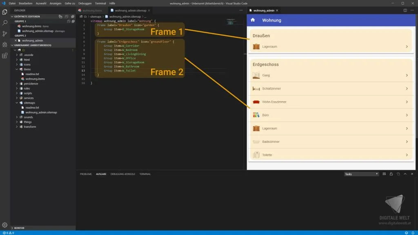This screenshot has width=418, height=235.
Task: Open the Toilette entry in preview
Action: pyautogui.click(x=331, y=155)
